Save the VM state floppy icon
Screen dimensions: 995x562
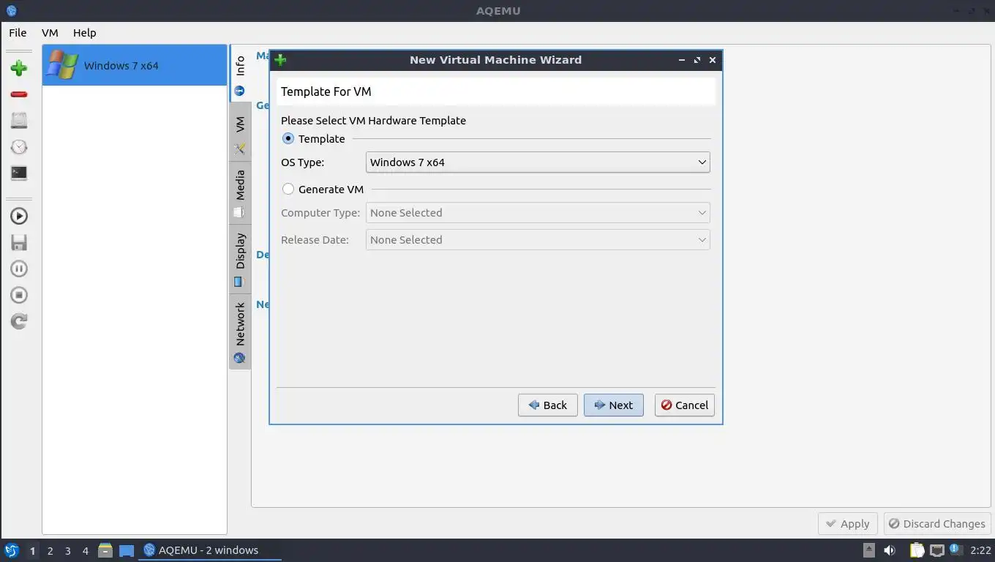(19, 242)
